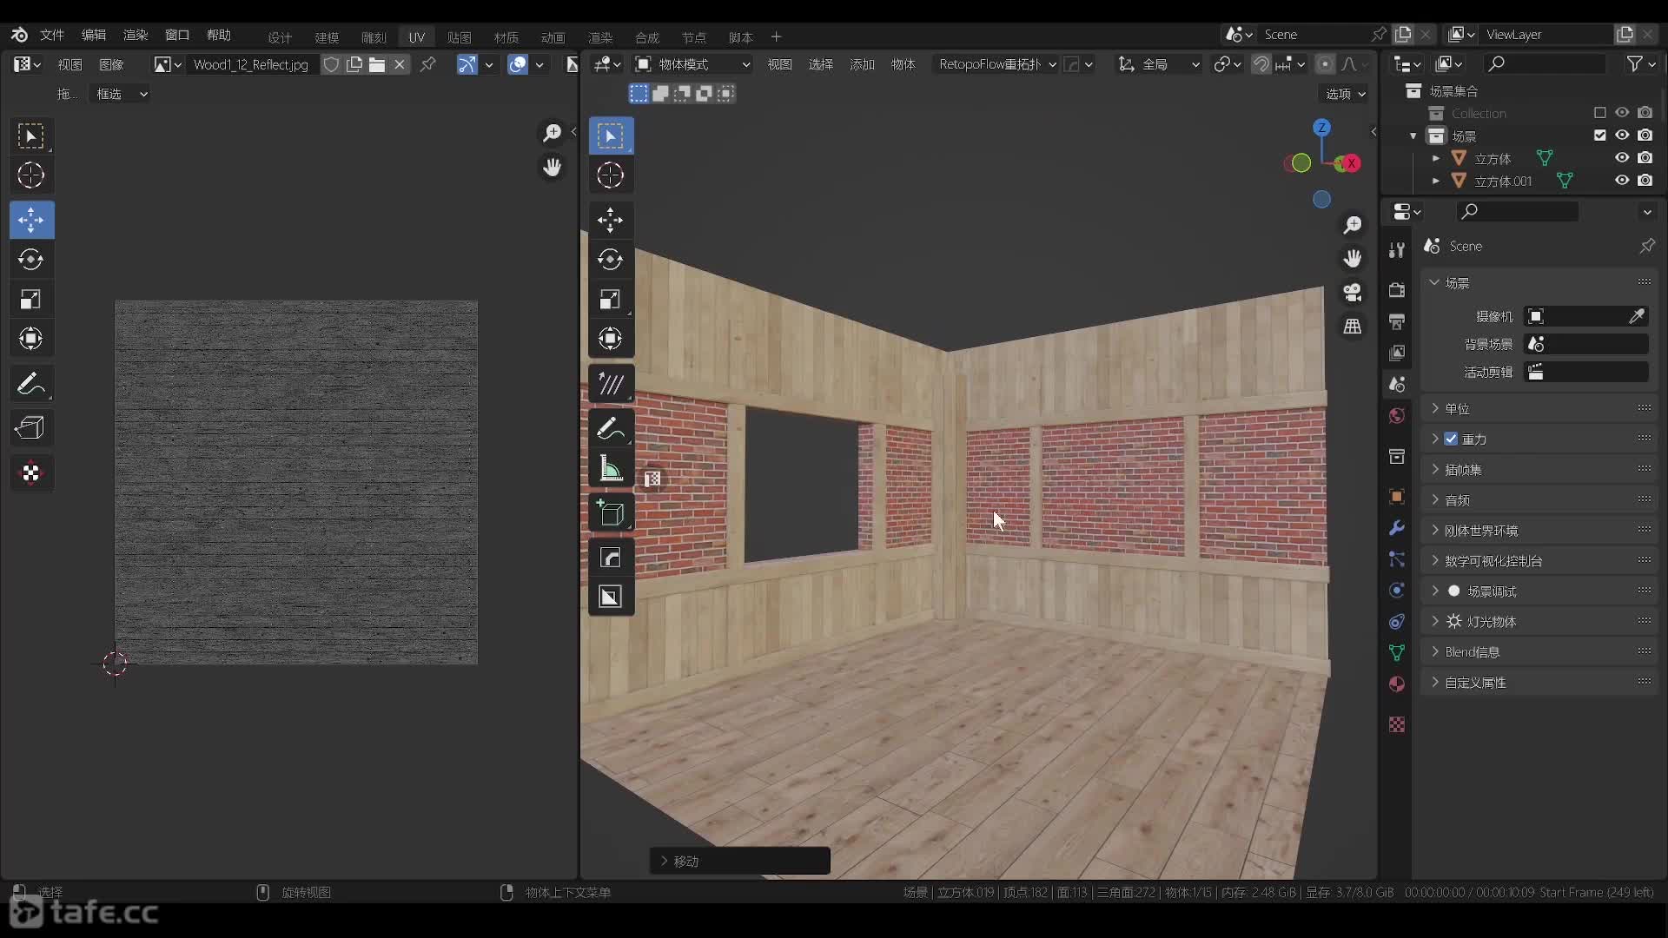Toggle snapping magnet in viewport header
This screenshot has width=1668, height=938.
(x=1261, y=64)
